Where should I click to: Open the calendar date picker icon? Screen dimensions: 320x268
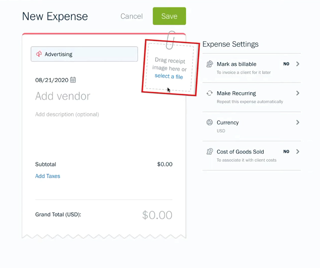(x=73, y=80)
